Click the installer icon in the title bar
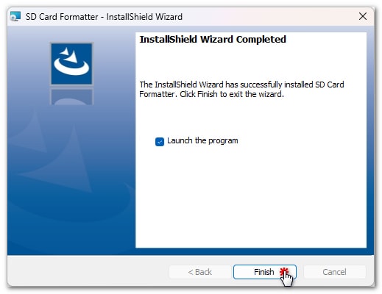The height and width of the screenshot is (294, 382). pos(15,16)
